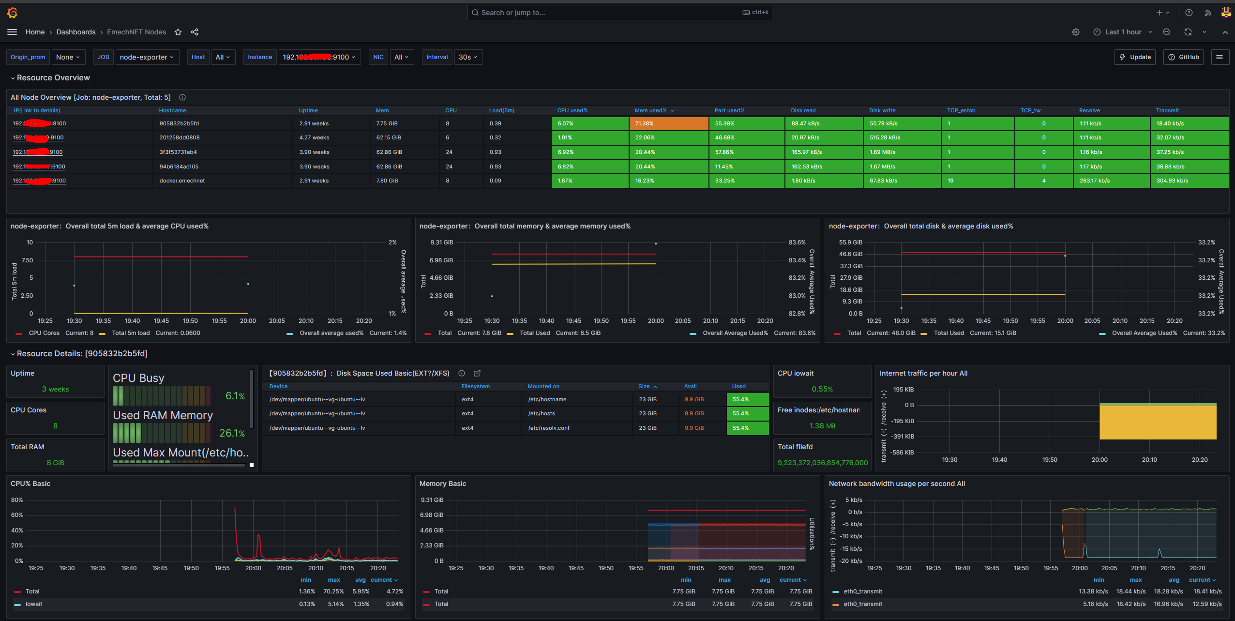This screenshot has width=1235, height=621.
Task: Open dashboard settings gear icon
Action: (1075, 32)
